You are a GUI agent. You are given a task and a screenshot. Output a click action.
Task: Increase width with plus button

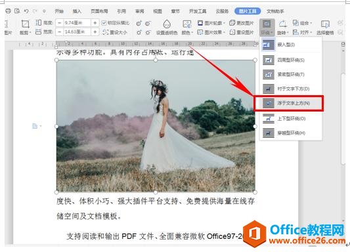95,32
